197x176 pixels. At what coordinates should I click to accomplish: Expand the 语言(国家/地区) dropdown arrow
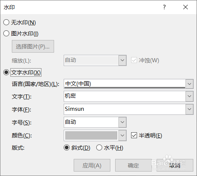pos(189,84)
